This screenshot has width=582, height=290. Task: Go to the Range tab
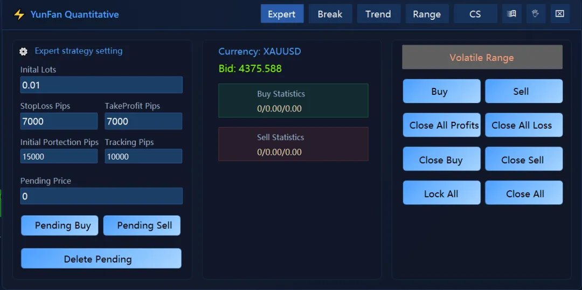point(427,13)
